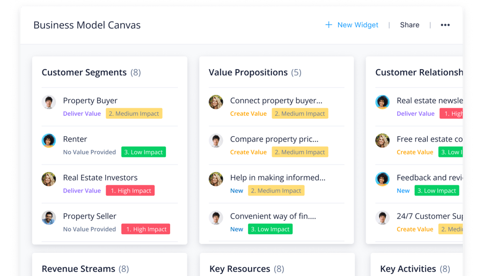Click the Business Model Canvas page title
Image resolution: width=483 pixels, height=276 pixels.
click(87, 25)
